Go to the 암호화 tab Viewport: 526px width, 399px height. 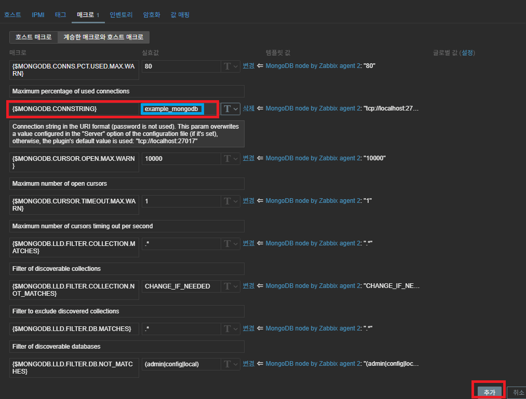coord(152,15)
